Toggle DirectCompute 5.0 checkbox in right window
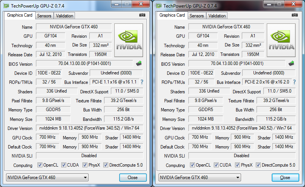The height and width of the screenshot is (187, 305). (x=258, y=165)
